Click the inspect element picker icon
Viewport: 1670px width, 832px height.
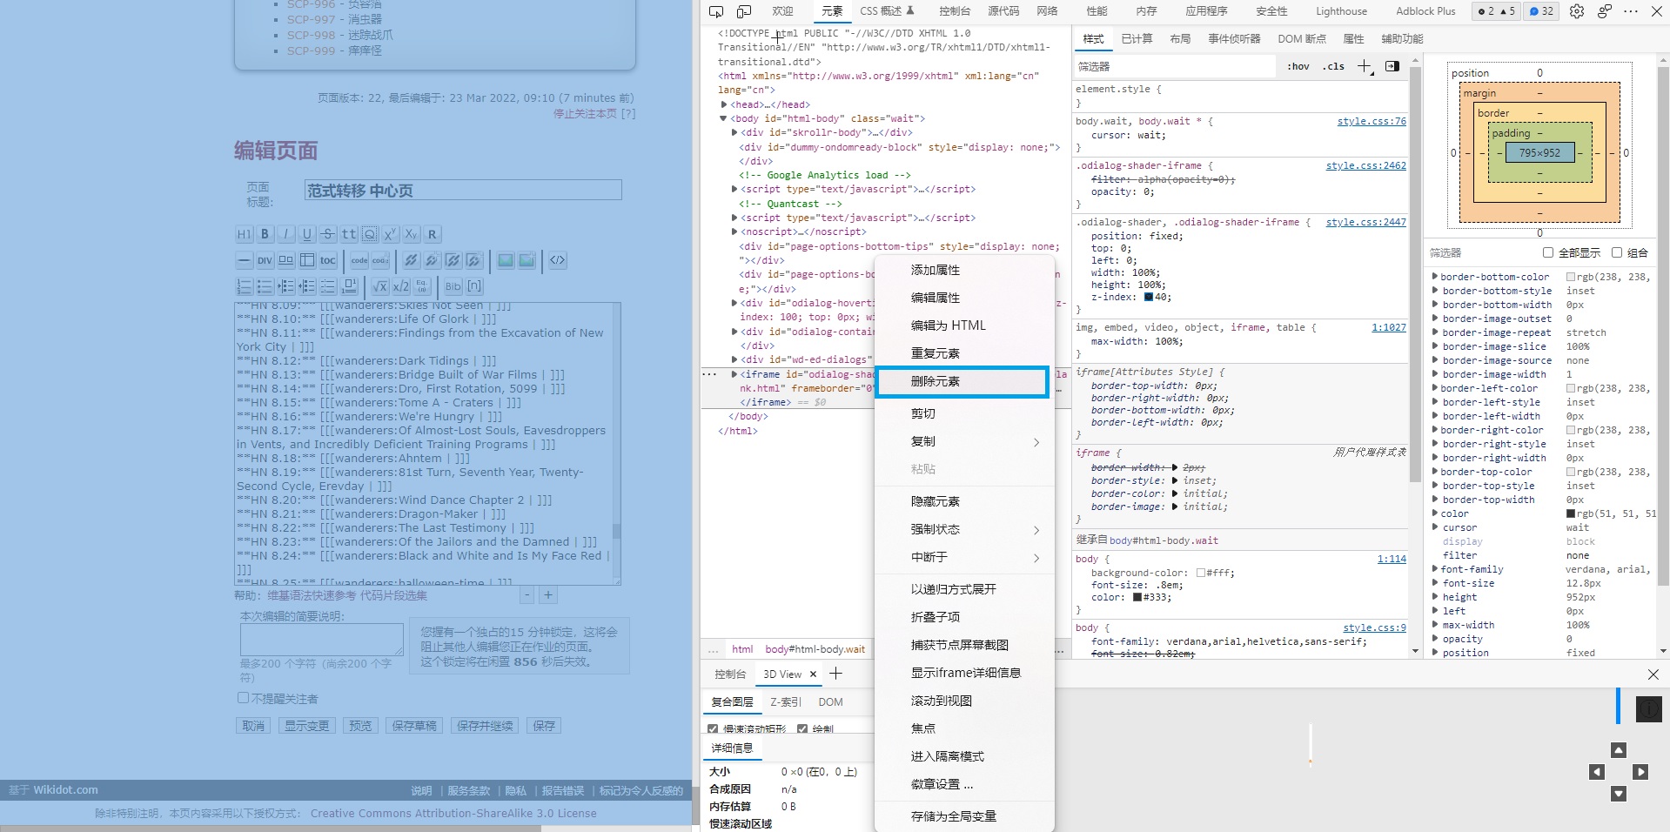[716, 11]
